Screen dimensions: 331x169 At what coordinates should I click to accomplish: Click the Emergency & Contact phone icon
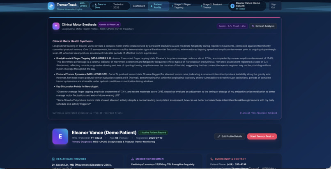point(212,159)
